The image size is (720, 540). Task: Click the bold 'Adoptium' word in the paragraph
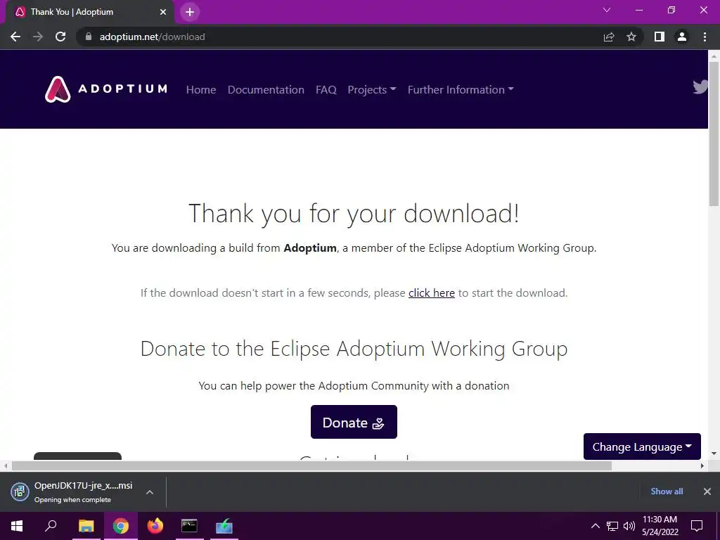pyautogui.click(x=310, y=248)
